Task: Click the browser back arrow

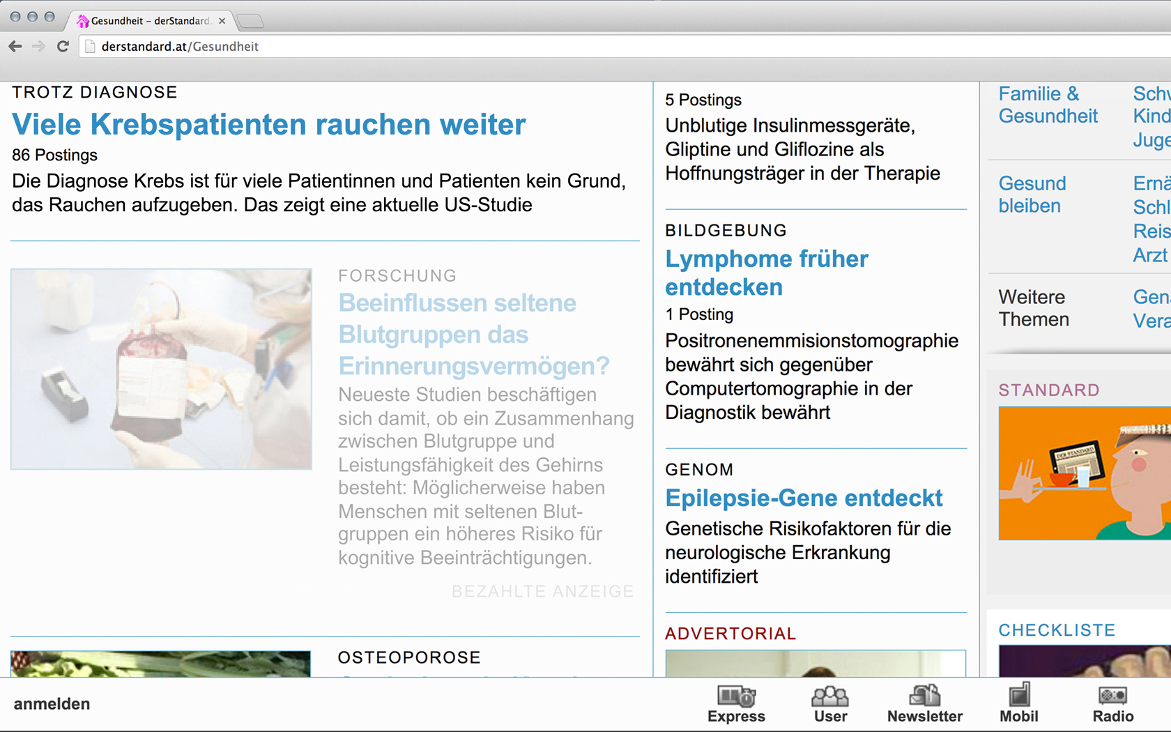Action: 15,46
